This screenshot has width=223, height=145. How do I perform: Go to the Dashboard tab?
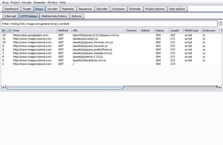pyautogui.click(x=11, y=9)
